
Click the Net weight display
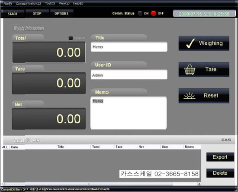[x=49, y=119]
